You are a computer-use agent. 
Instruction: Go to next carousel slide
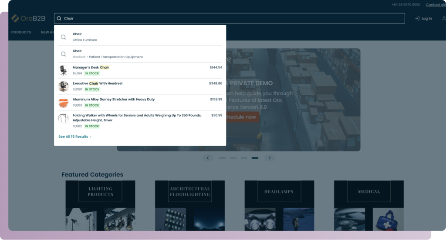click(270, 158)
